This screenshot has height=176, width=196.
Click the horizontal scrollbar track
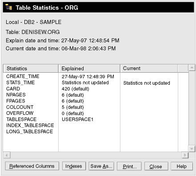(x=96, y=155)
